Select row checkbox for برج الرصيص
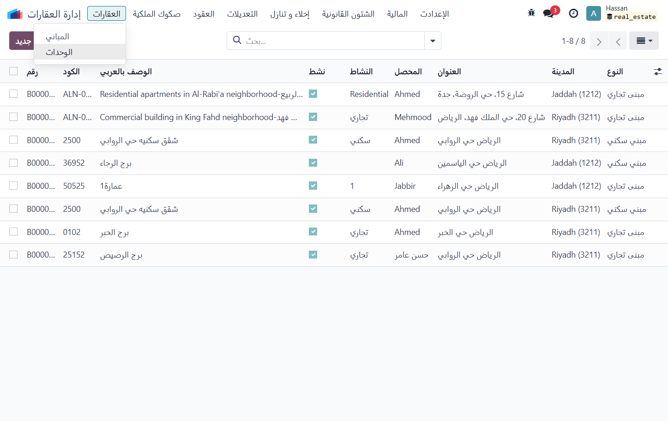 13,254
